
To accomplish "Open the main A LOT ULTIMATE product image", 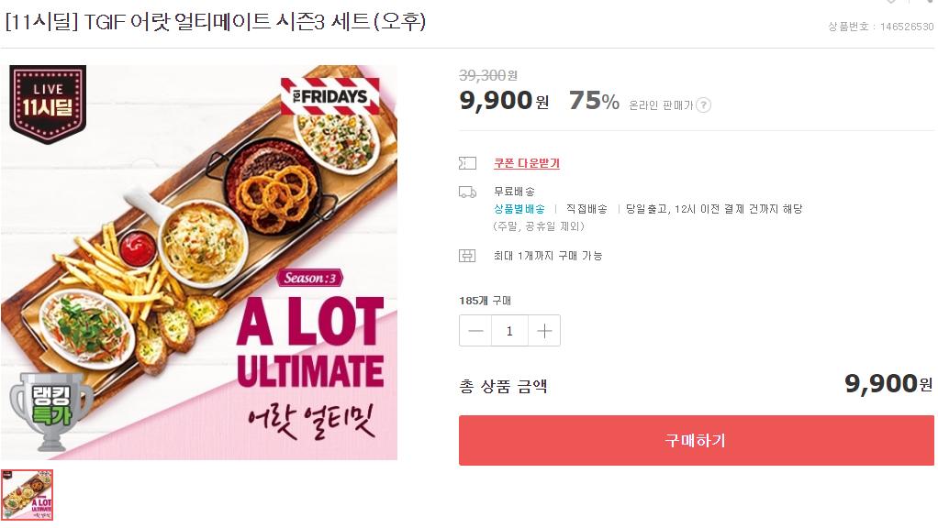I will point(199,262).
